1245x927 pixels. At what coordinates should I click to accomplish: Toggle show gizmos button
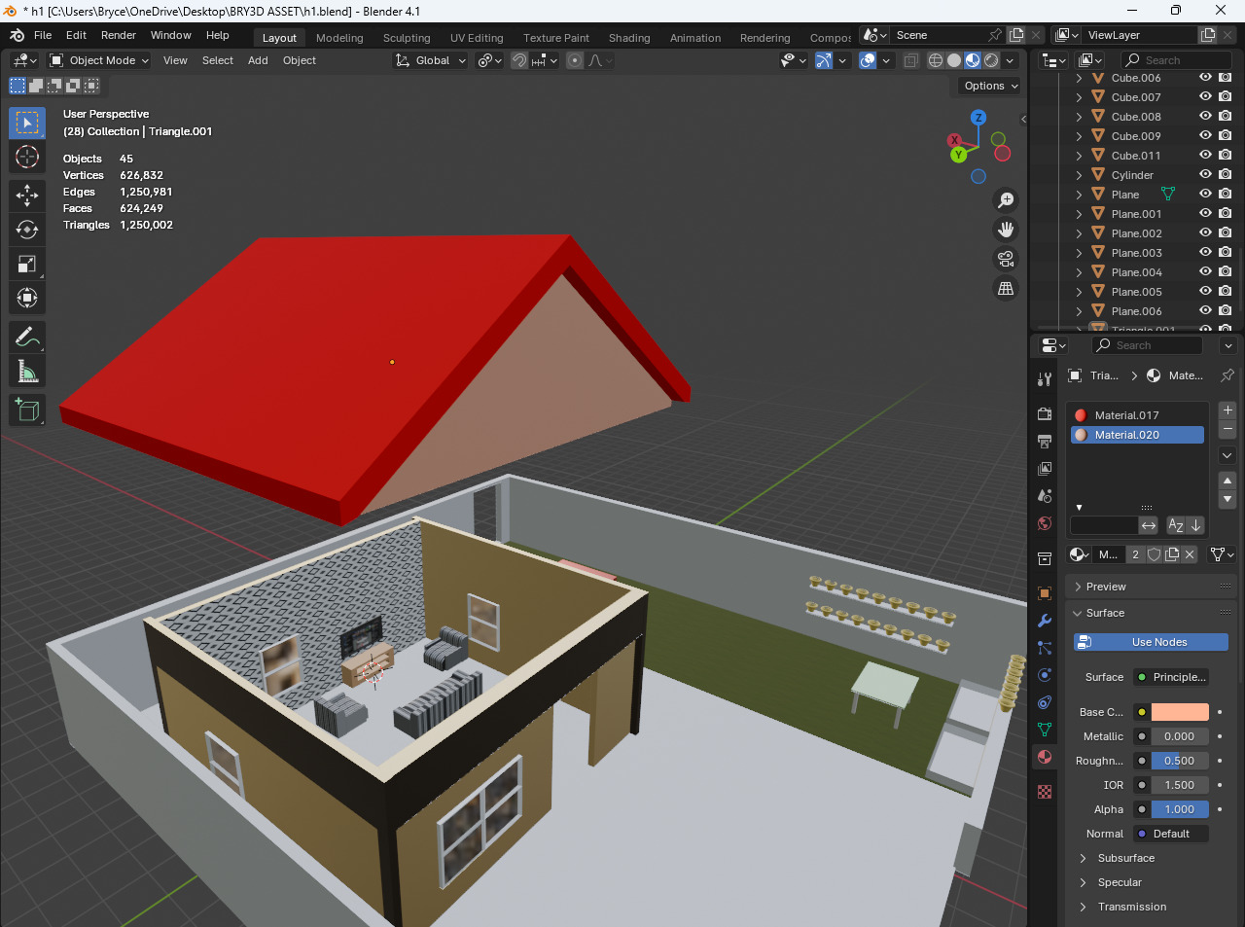[x=824, y=60]
